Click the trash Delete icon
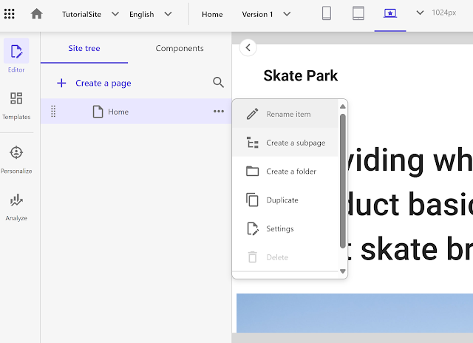The width and height of the screenshot is (473, 343). [x=253, y=257]
